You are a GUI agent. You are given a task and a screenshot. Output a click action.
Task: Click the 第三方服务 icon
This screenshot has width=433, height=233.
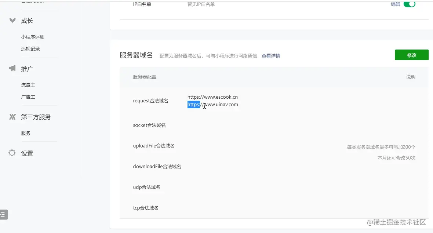(12, 117)
